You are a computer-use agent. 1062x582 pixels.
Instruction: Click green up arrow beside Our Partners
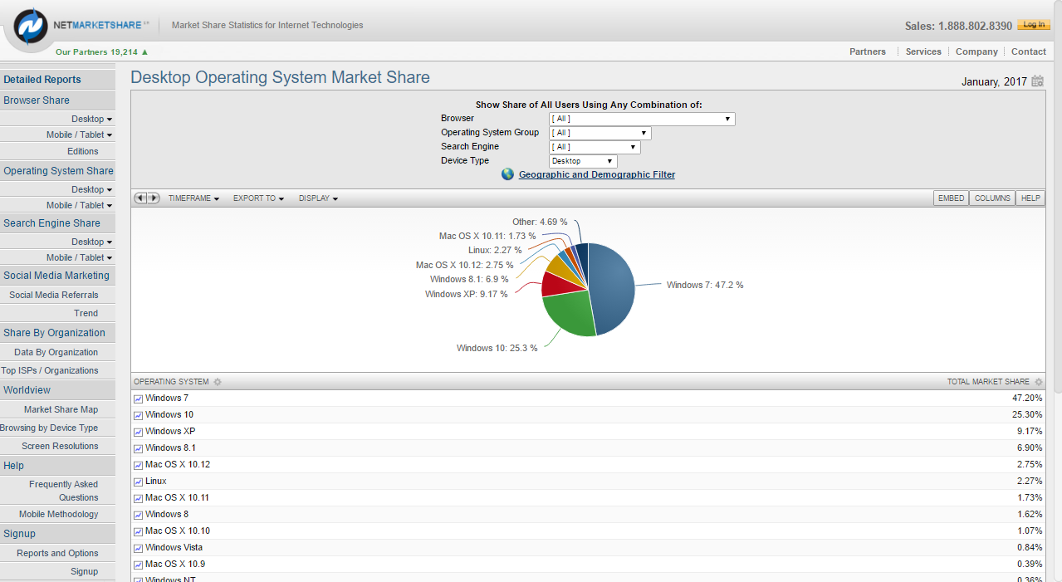pyautogui.click(x=145, y=51)
